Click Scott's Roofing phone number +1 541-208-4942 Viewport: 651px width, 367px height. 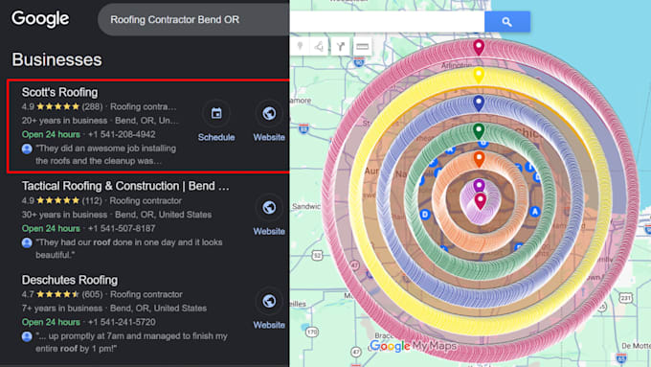click(x=122, y=135)
